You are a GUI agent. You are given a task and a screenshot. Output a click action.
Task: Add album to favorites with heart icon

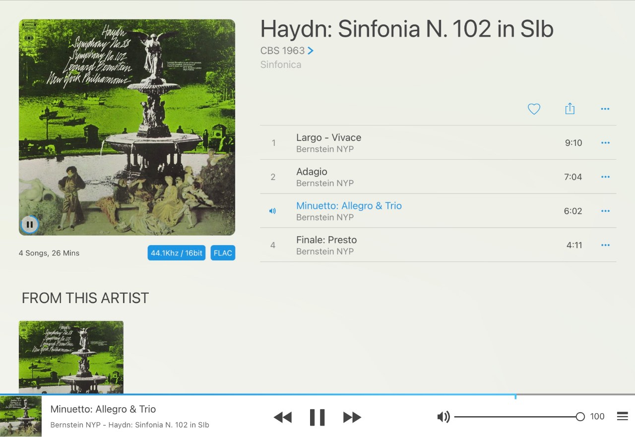click(534, 109)
